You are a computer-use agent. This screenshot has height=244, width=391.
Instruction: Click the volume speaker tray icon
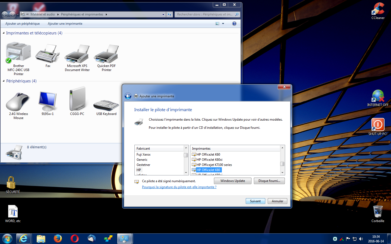click(x=361, y=239)
